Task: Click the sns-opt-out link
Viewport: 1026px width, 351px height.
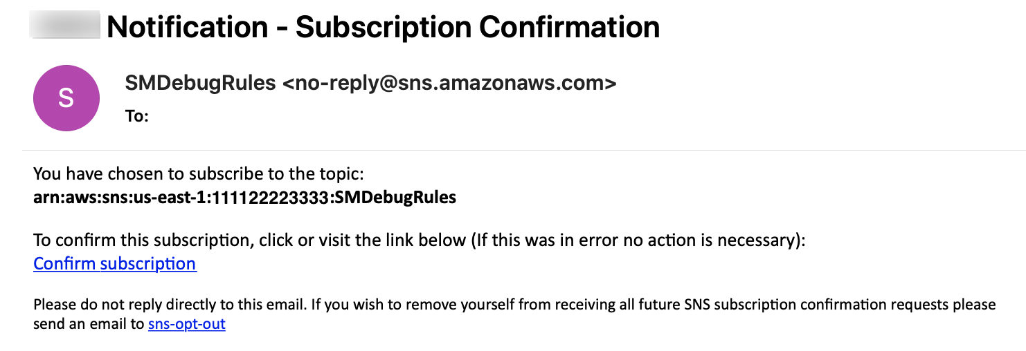Action: 187,323
